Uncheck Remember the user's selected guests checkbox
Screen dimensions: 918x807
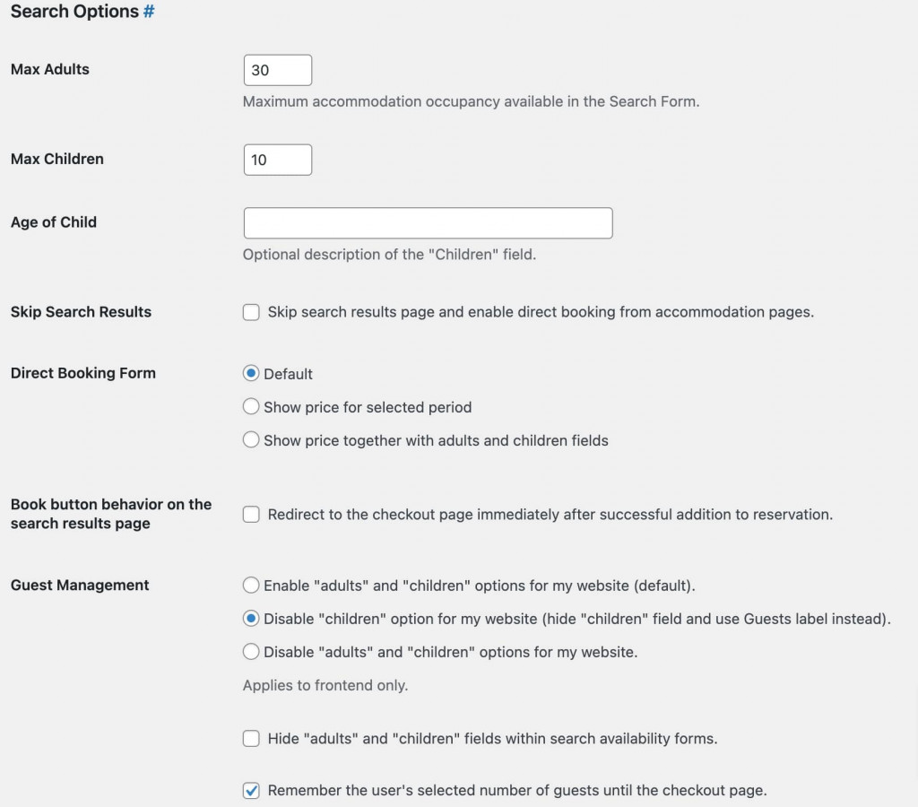pyautogui.click(x=251, y=791)
